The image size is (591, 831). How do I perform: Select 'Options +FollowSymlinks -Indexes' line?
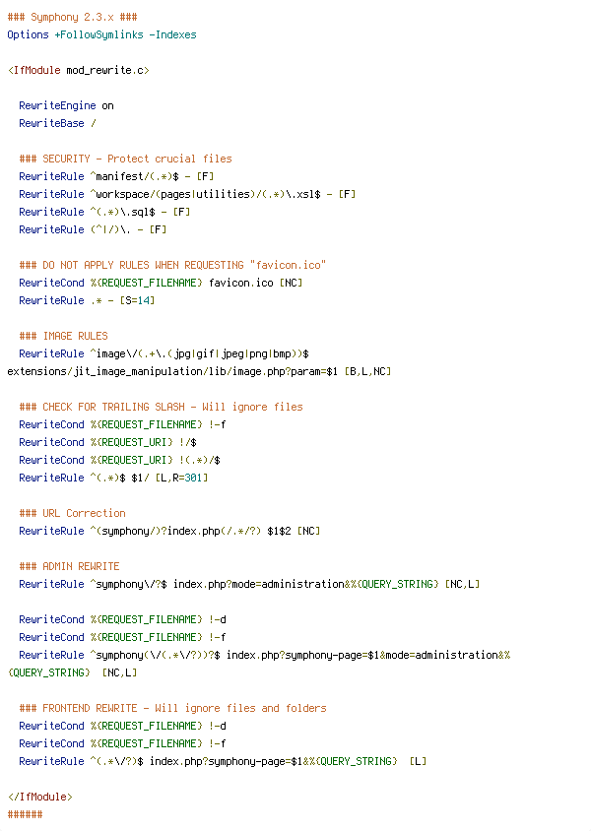pos(101,35)
